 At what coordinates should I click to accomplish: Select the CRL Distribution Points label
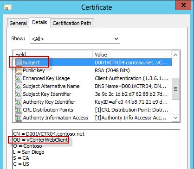click(48, 110)
